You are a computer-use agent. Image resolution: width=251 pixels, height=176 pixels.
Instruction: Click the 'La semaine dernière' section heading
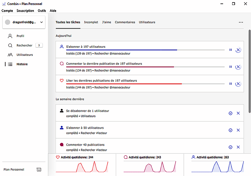(70, 99)
